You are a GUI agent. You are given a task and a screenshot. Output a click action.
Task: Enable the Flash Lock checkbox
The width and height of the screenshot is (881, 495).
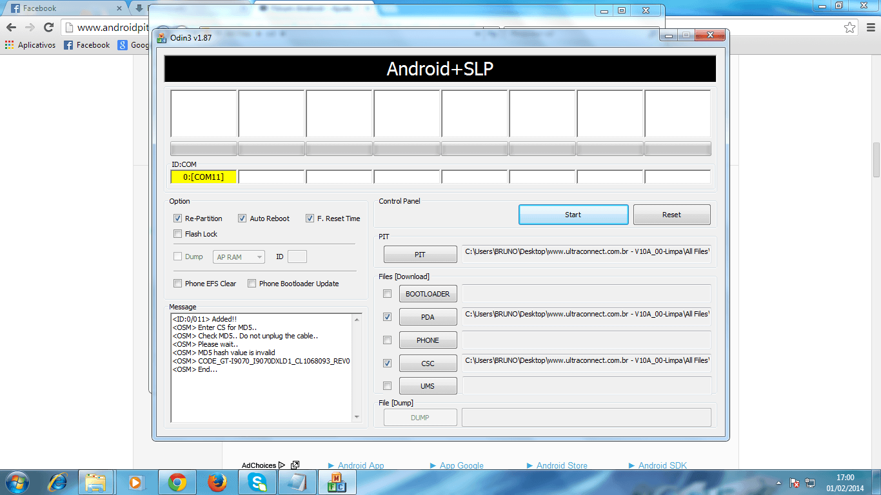click(178, 234)
